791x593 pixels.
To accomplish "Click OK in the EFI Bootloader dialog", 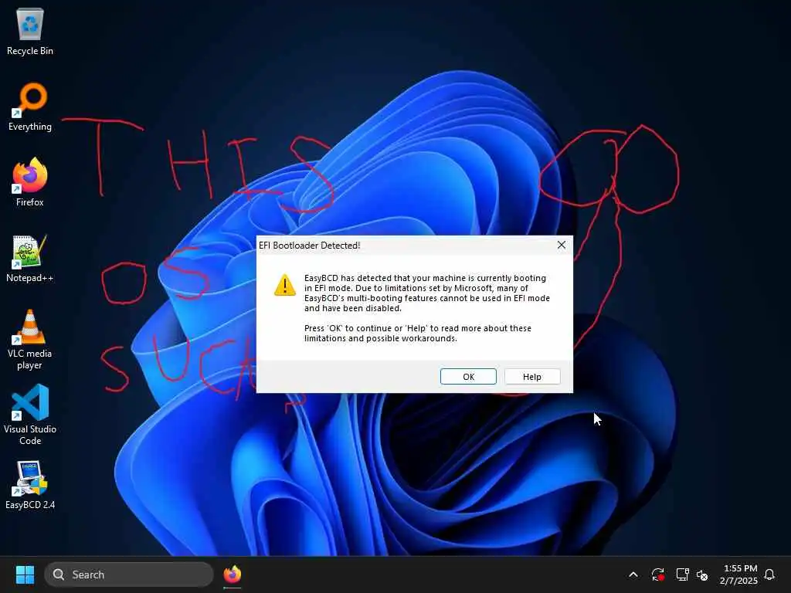I will point(468,377).
